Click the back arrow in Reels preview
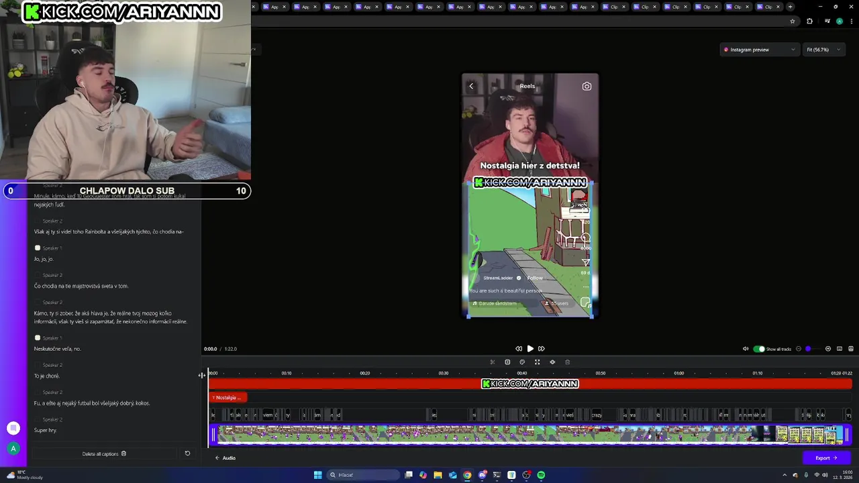The height and width of the screenshot is (483, 859). pos(471,86)
